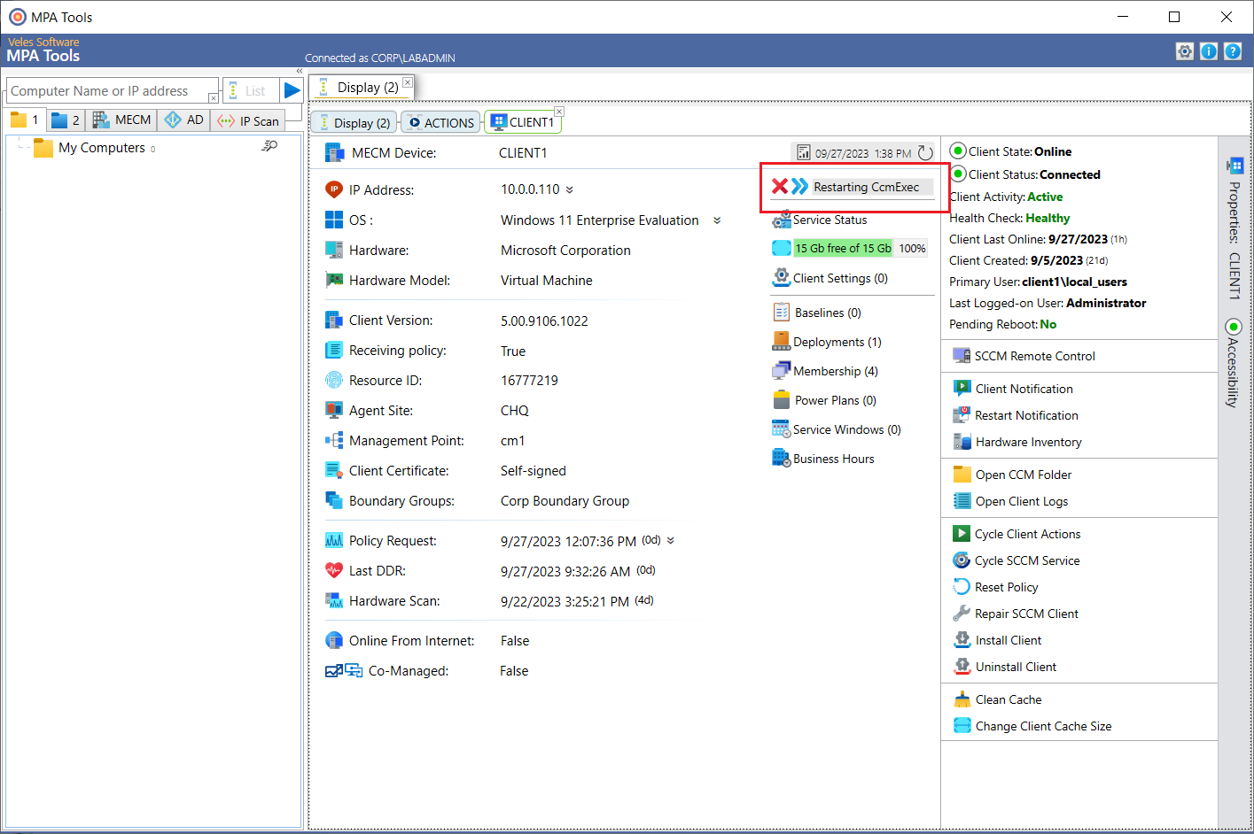The height and width of the screenshot is (834, 1254).
Task: Select the CLIENT1 tab
Action: [523, 122]
